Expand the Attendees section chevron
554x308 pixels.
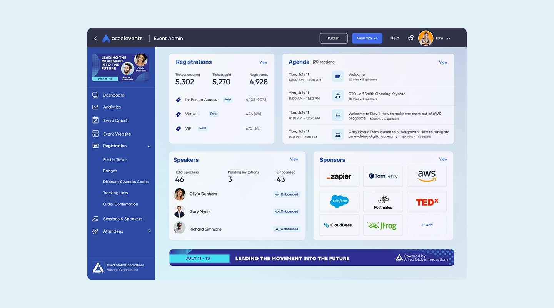click(x=149, y=231)
